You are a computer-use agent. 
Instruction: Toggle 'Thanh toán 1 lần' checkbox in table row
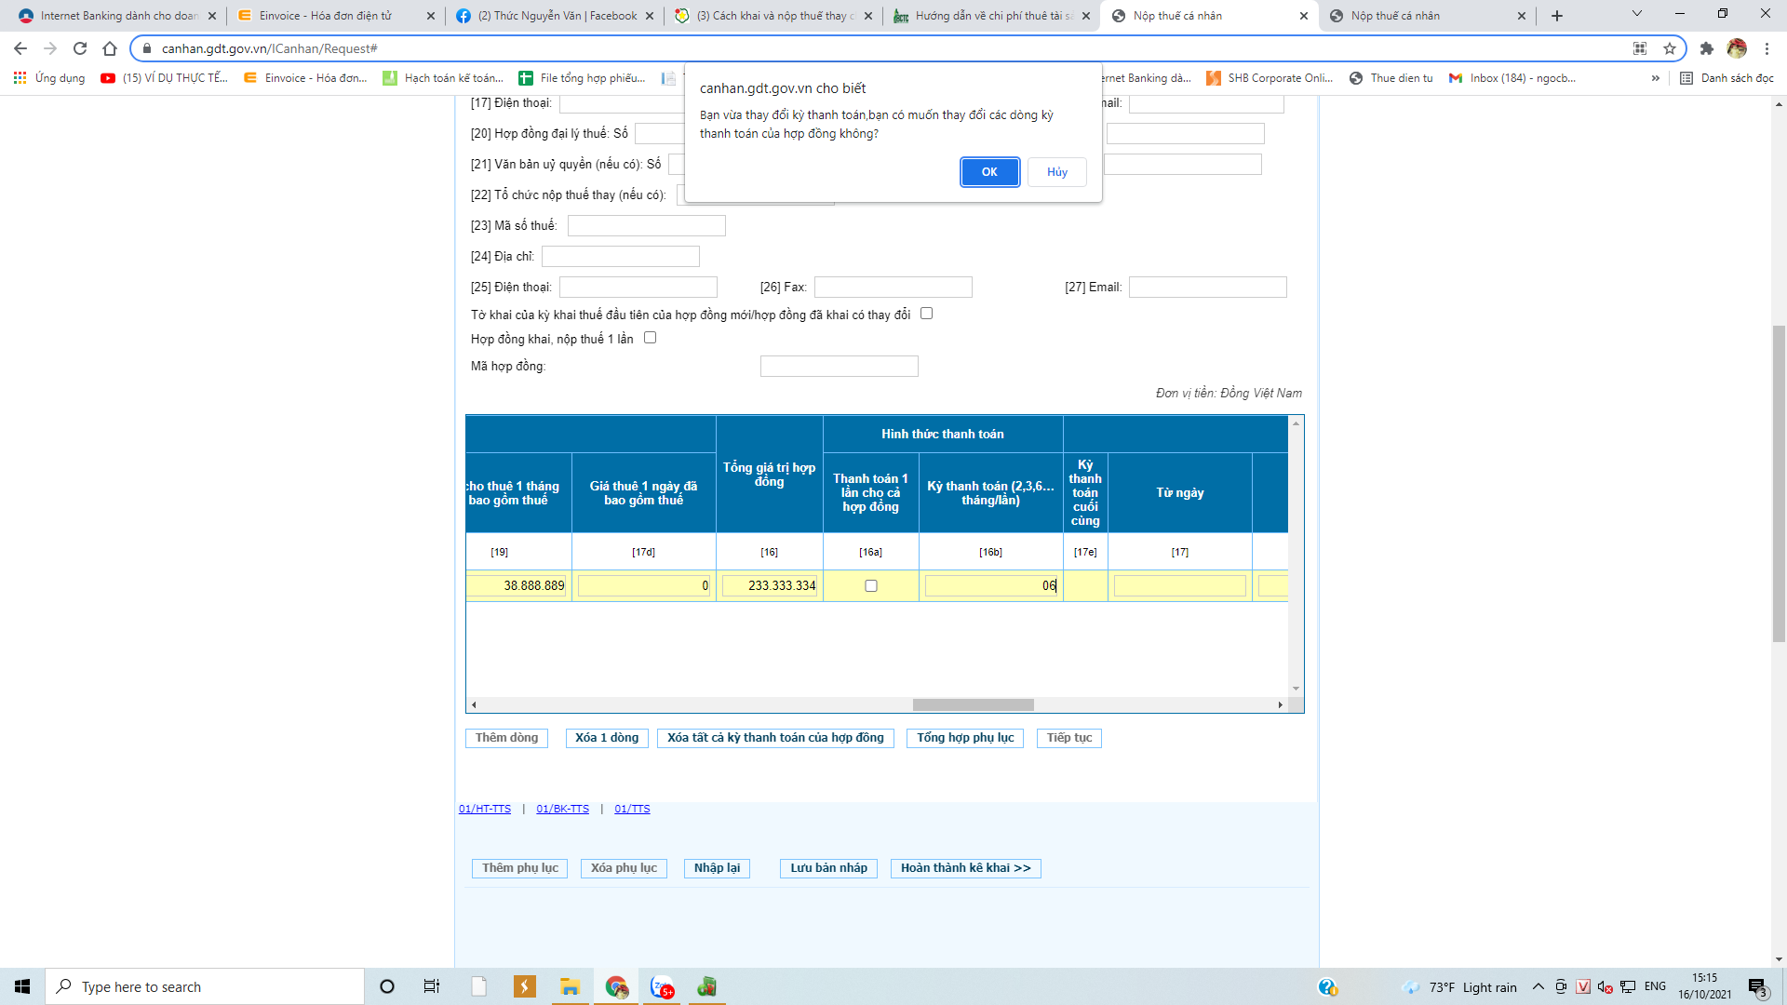[x=871, y=586]
